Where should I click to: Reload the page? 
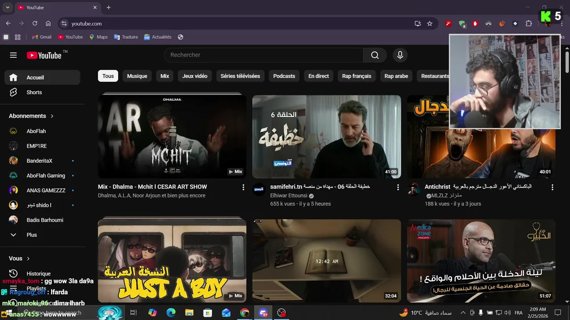35,24
